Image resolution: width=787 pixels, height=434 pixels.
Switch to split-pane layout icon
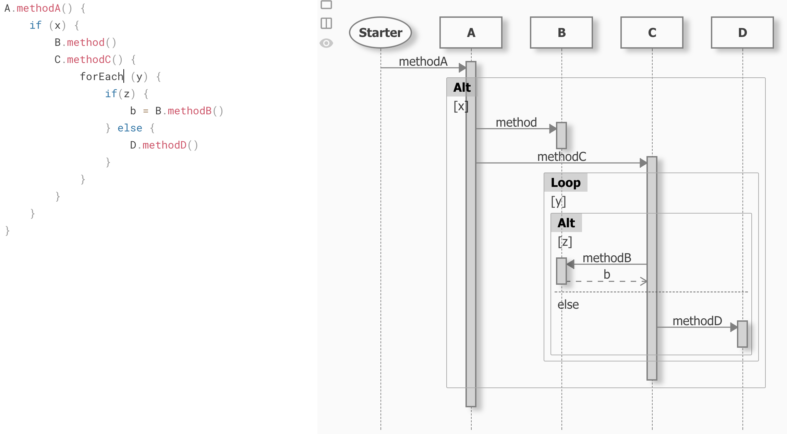coord(326,23)
